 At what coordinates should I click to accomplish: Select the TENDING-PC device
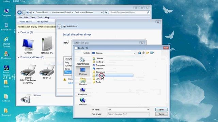click(x=47, y=45)
